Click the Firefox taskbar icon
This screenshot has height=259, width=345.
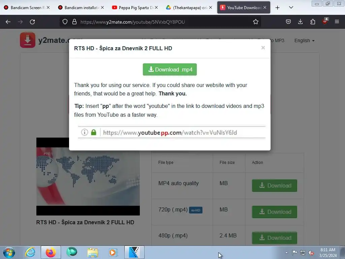[x=51, y=252]
